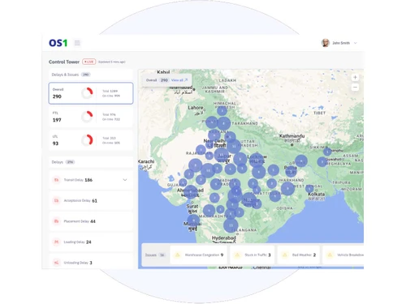
Task: Click the Control Tower title
Action: [64, 62]
